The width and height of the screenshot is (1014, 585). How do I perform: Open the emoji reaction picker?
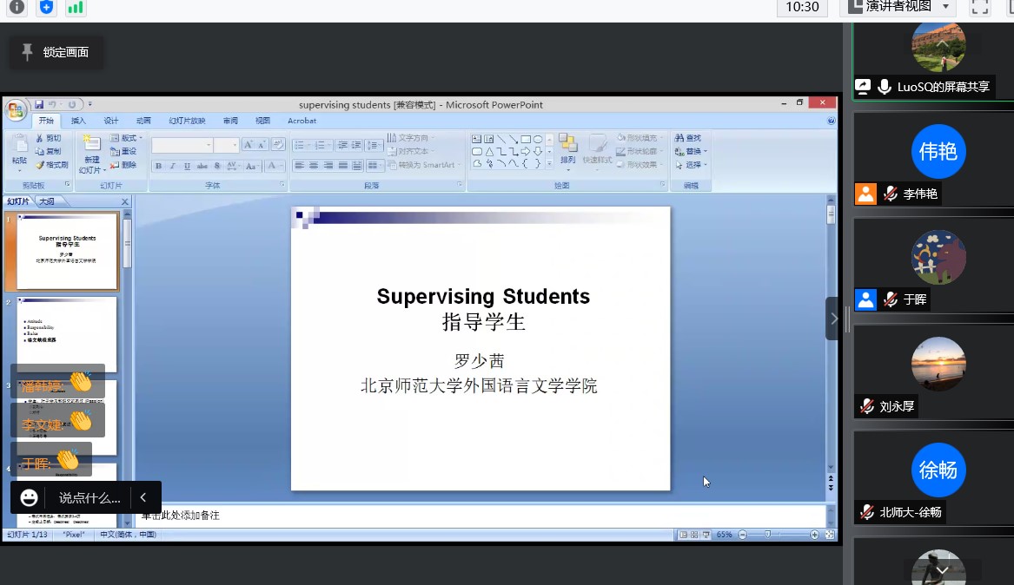30,497
